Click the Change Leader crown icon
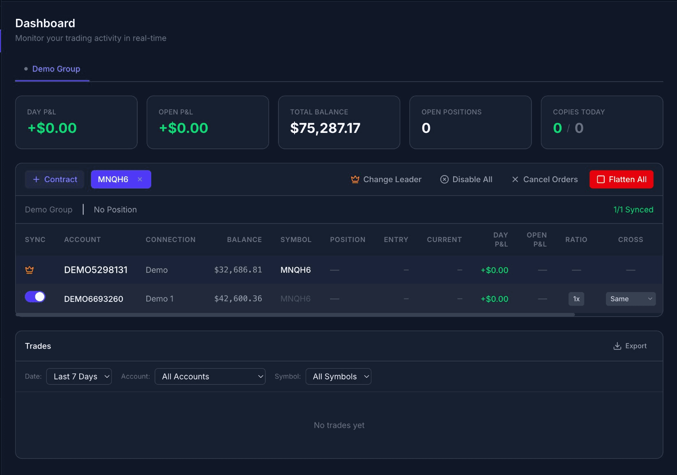 (x=355, y=179)
